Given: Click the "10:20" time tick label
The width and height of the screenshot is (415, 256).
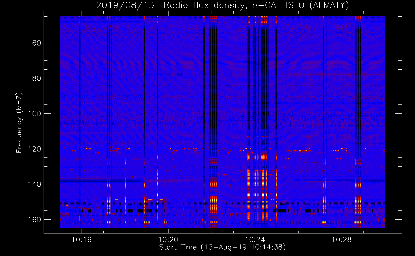Looking at the screenshot, I should pos(168,240).
